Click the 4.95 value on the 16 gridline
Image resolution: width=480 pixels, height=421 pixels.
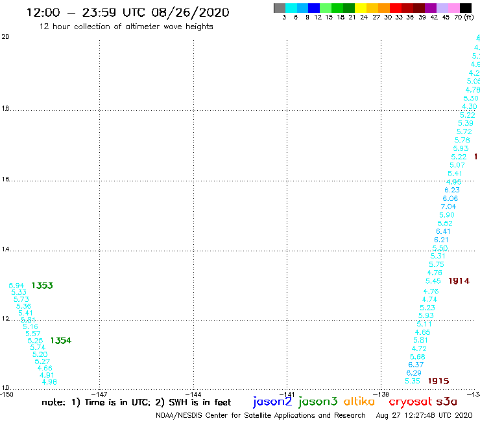(453, 182)
